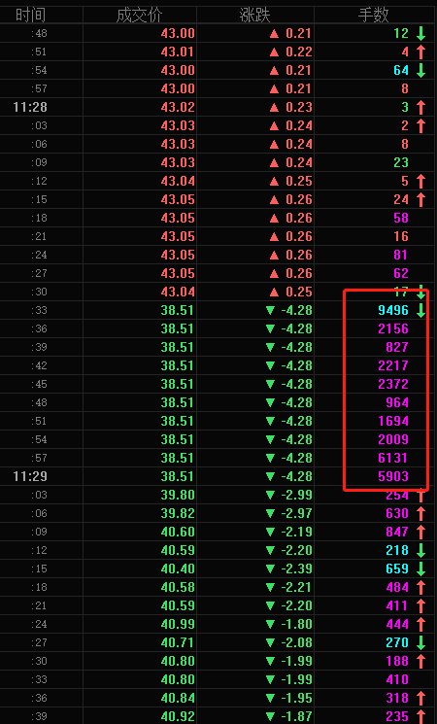Click the 6131 volume cell
The width and height of the screenshot is (437, 724).
(393, 458)
